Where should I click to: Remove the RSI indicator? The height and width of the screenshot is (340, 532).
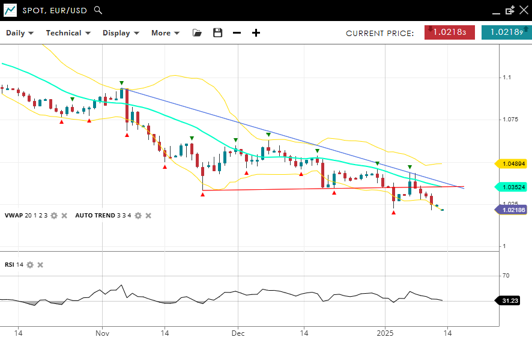[40, 265]
